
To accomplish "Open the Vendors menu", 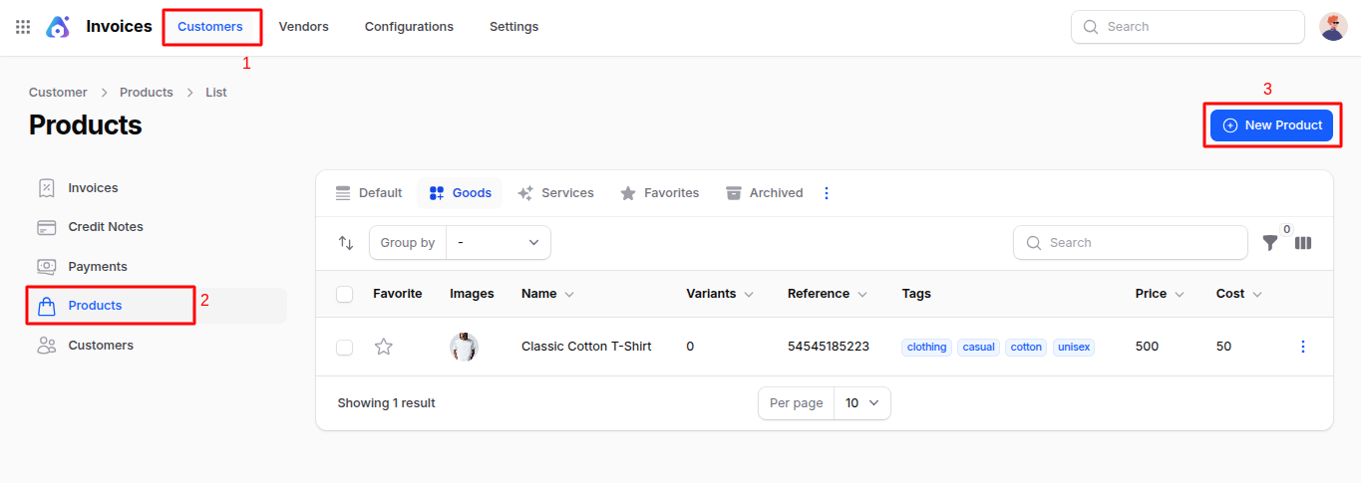I will pos(303,27).
